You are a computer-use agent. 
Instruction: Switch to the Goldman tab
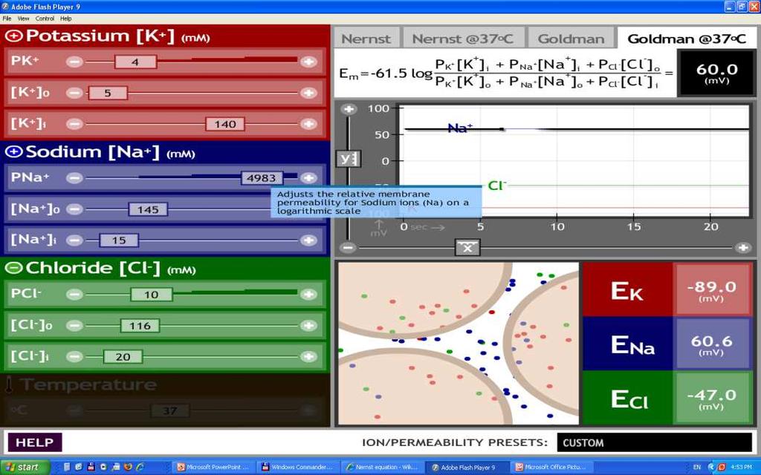pyautogui.click(x=571, y=39)
